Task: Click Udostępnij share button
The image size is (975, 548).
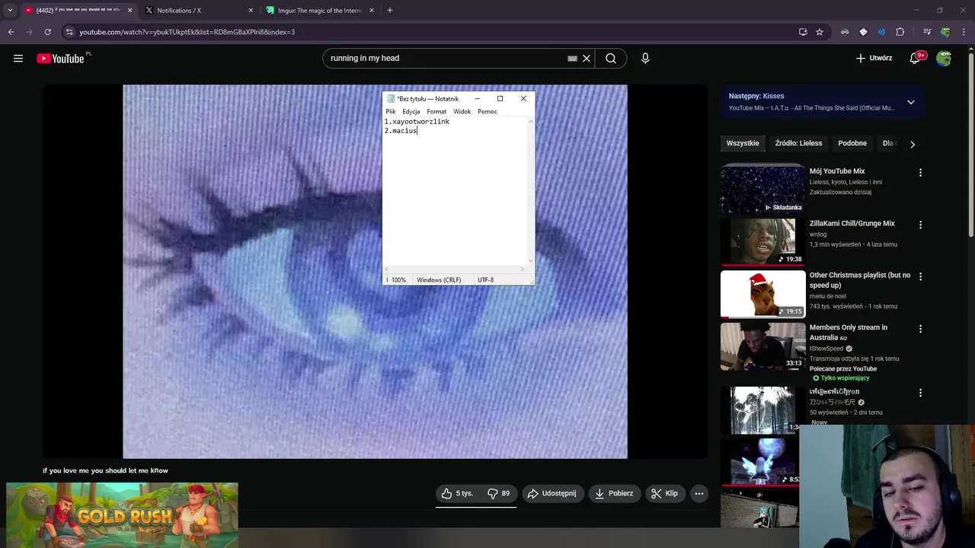Action: tap(552, 493)
